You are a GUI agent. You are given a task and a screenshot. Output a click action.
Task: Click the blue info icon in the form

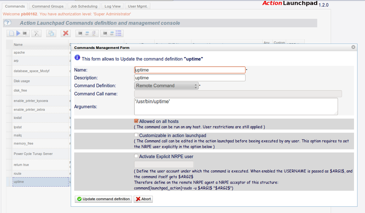77,58
